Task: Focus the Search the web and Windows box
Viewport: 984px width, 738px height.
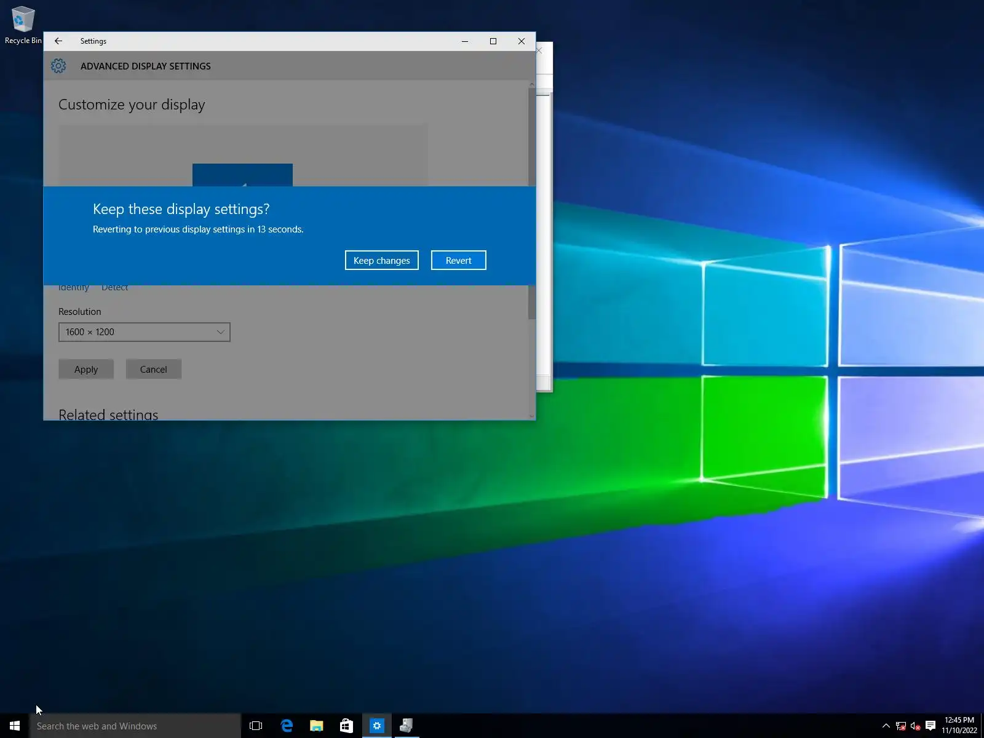Action: pyautogui.click(x=135, y=726)
